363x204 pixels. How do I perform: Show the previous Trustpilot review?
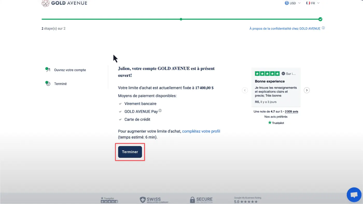[245, 90]
